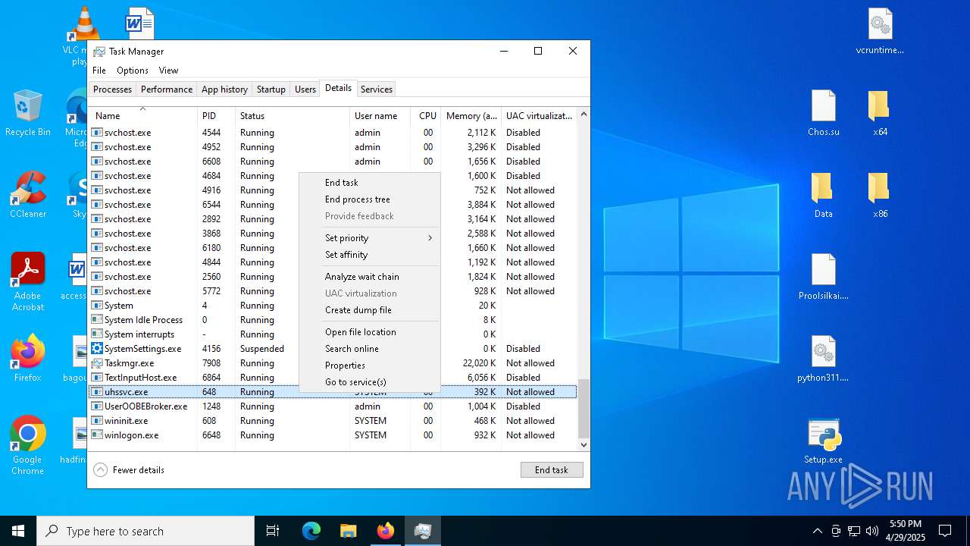Sort by Memory column header
Screen dimensions: 970x546
coord(471,116)
